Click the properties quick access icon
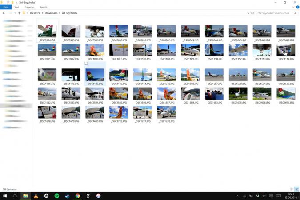 [x=8, y=3]
